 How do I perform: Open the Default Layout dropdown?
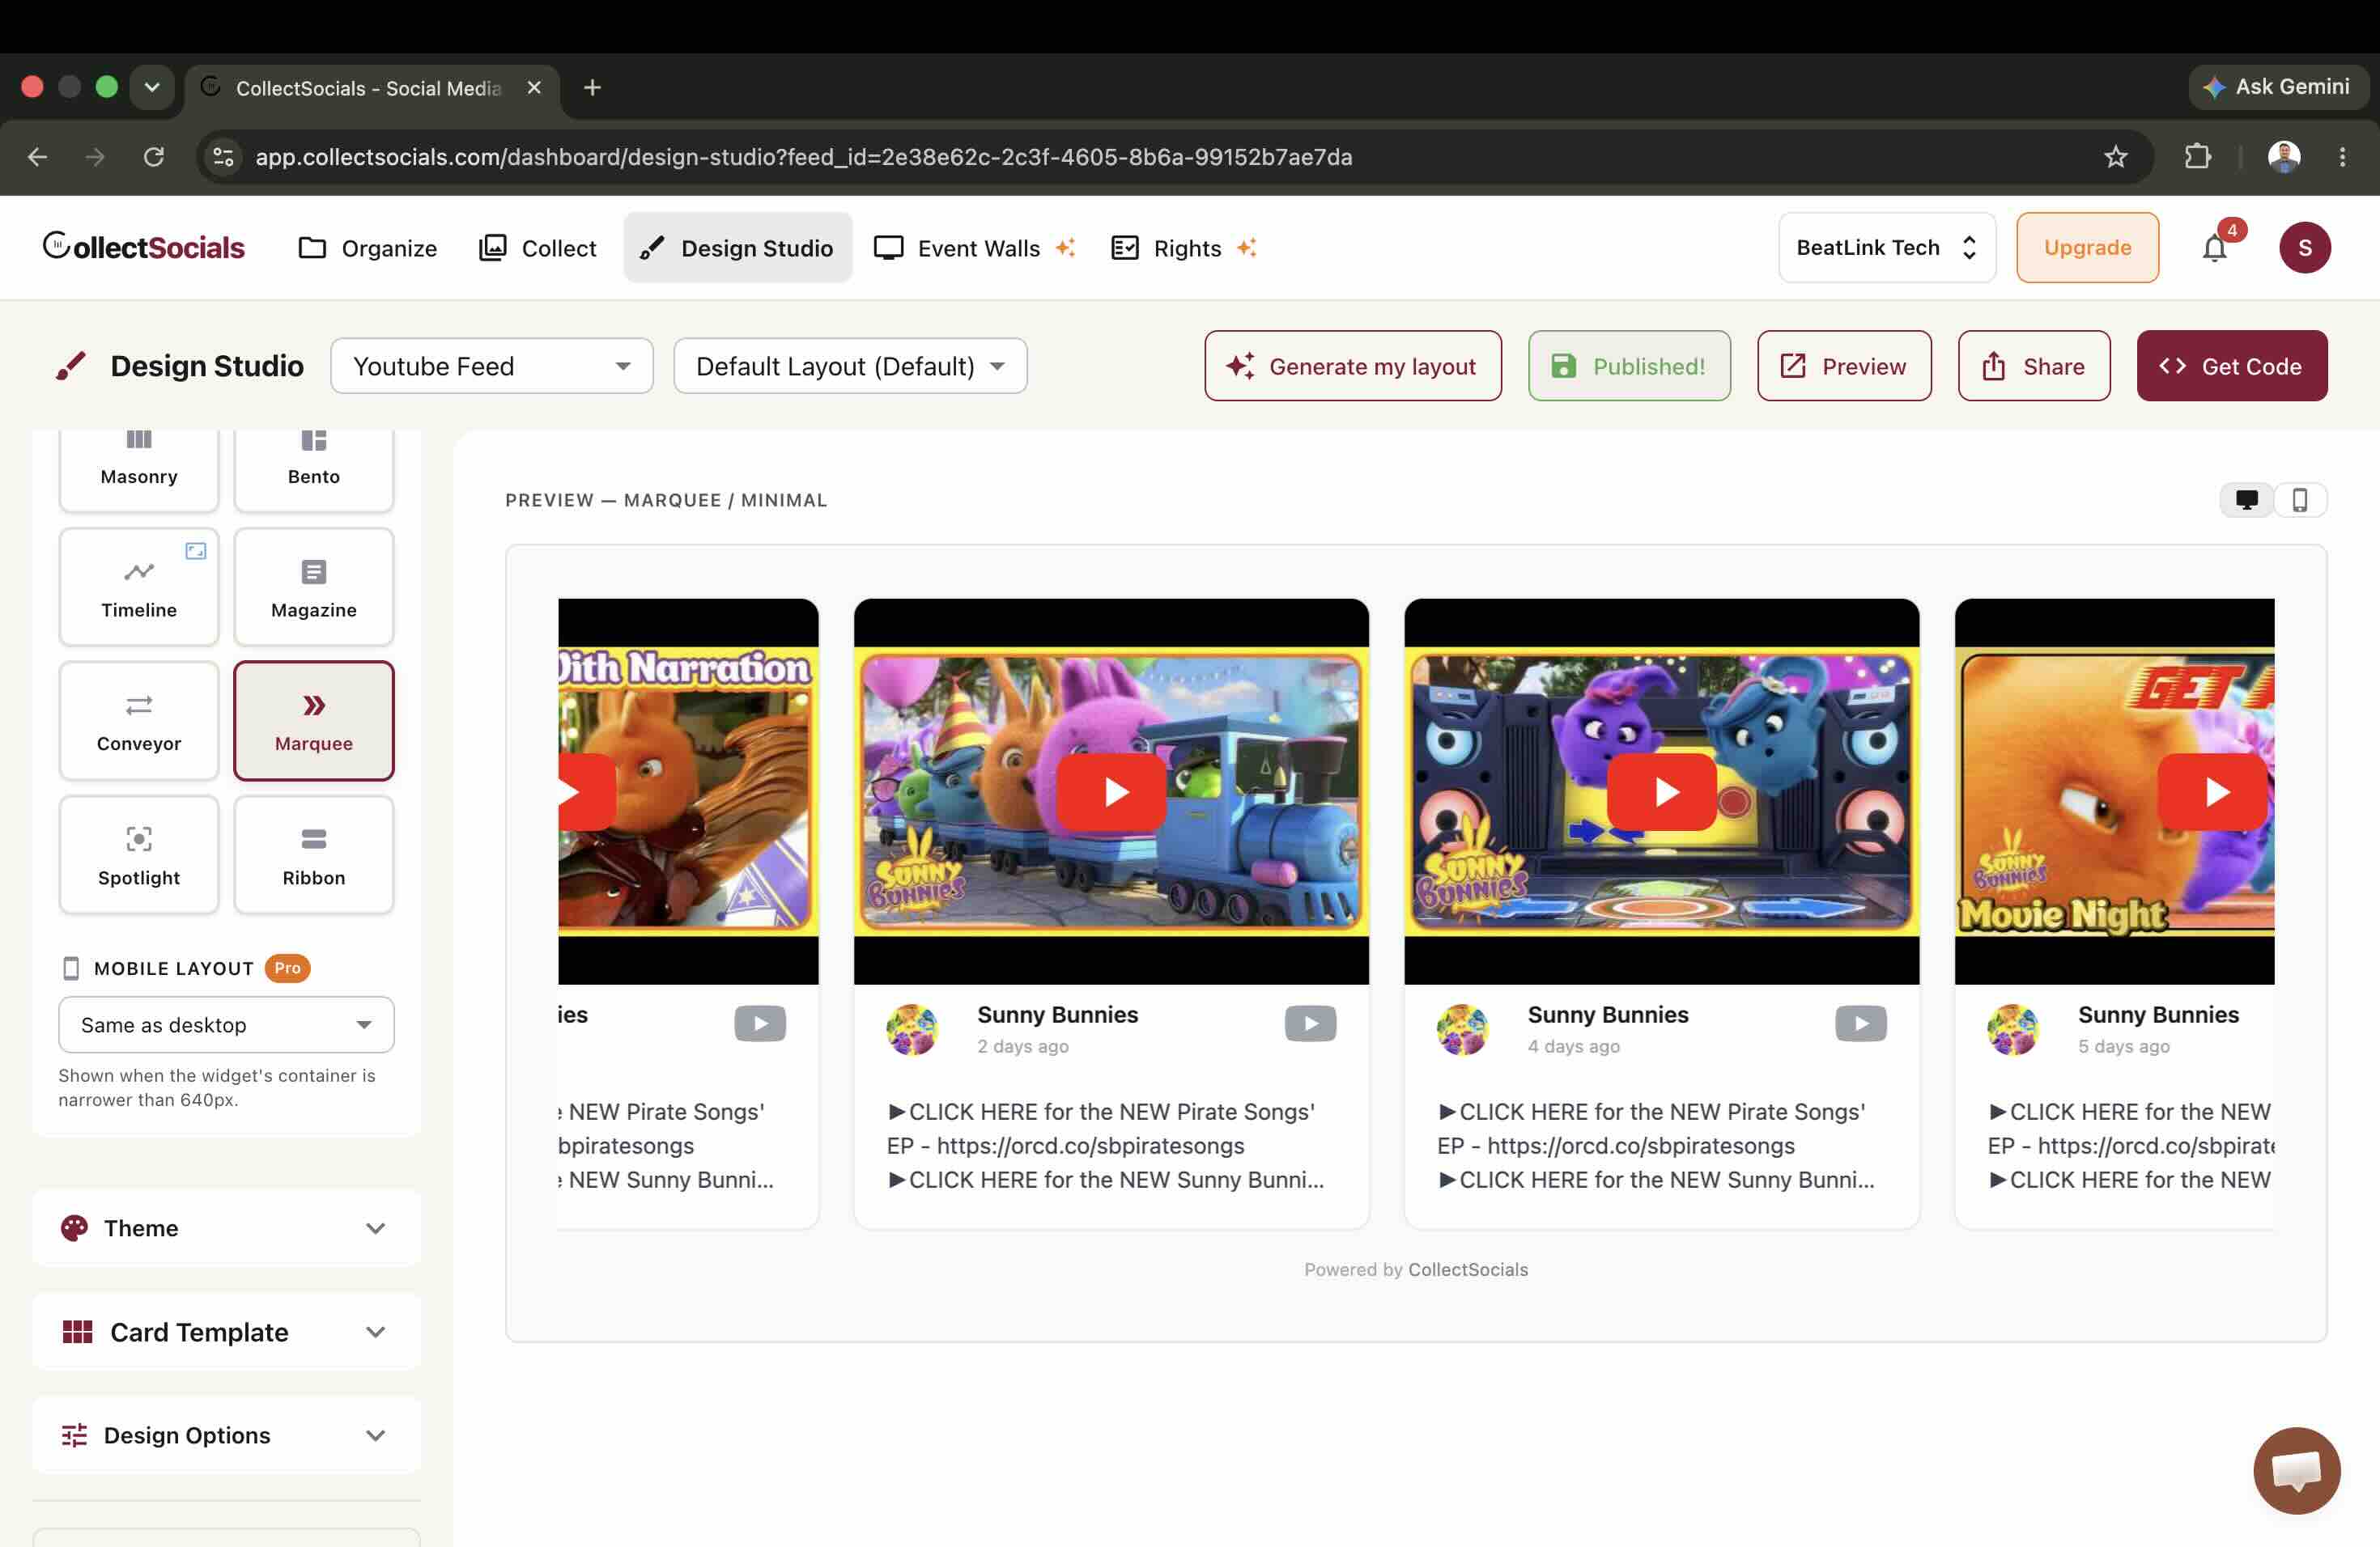click(850, 366)
